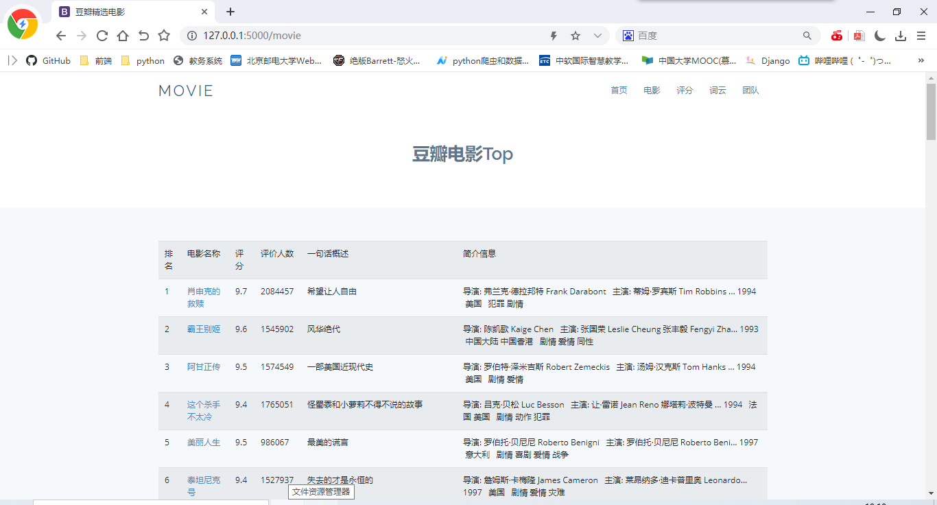This screenshot has height=505, width=937.
Task: Open the 美丽人生 movie link
Action: 204,443
